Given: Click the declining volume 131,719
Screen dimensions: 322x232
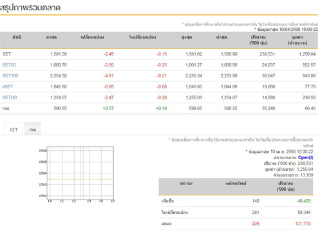Looking at the screenshot, I should pyautogui.click(x=303, y=224).
